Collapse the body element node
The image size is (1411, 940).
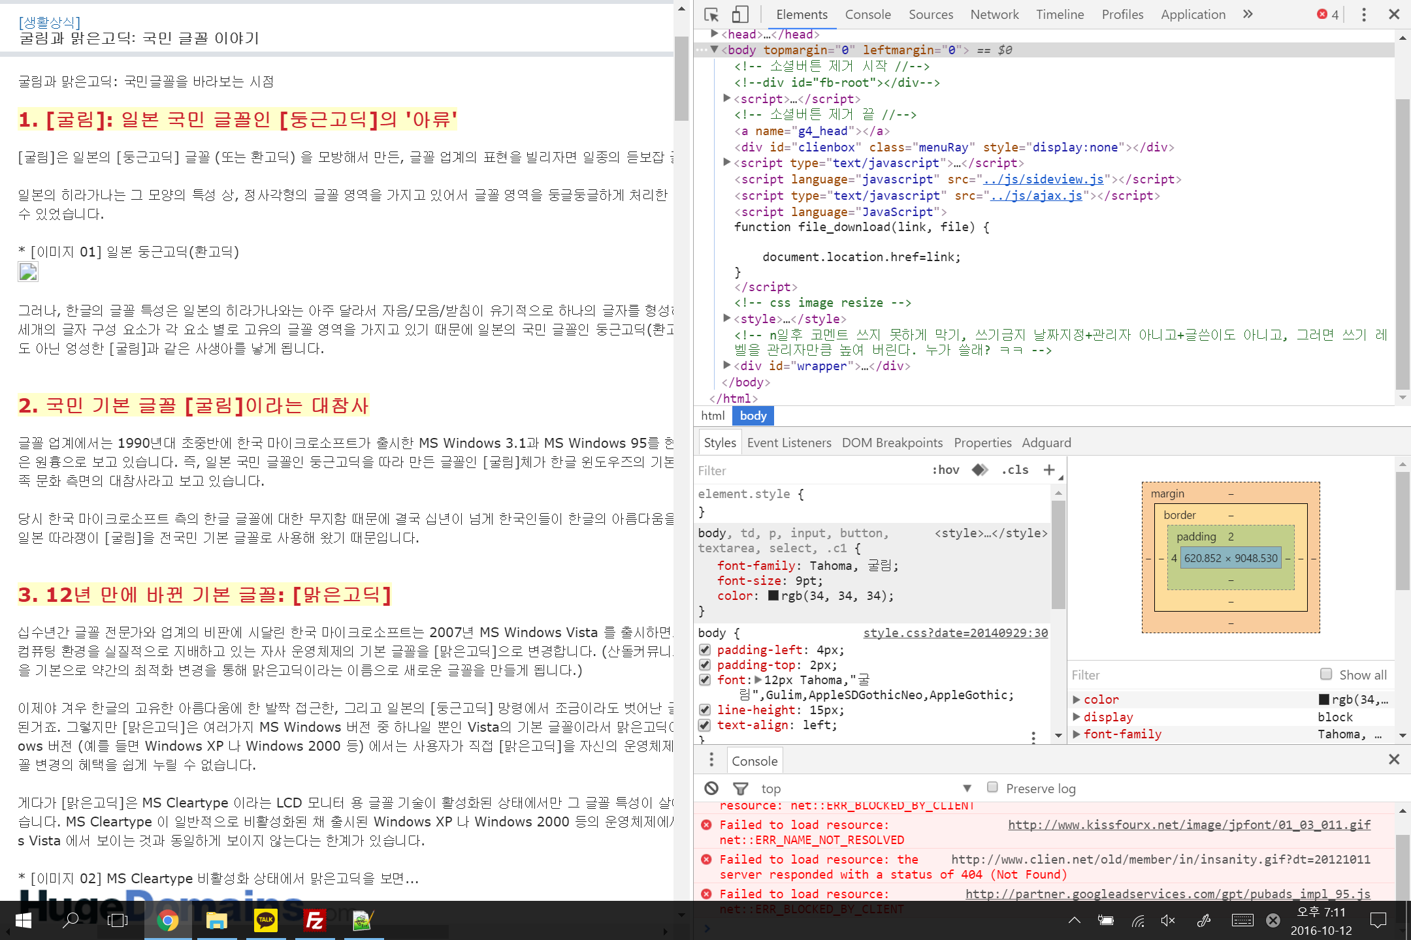click(715, 50)
